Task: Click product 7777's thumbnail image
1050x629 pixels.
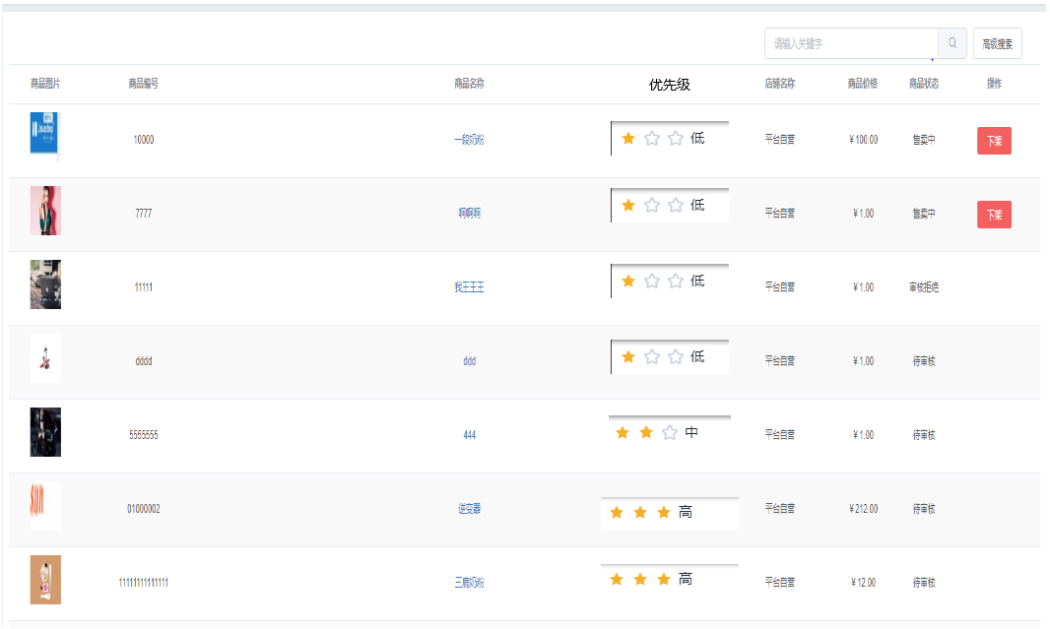Action: coord(45,211)
